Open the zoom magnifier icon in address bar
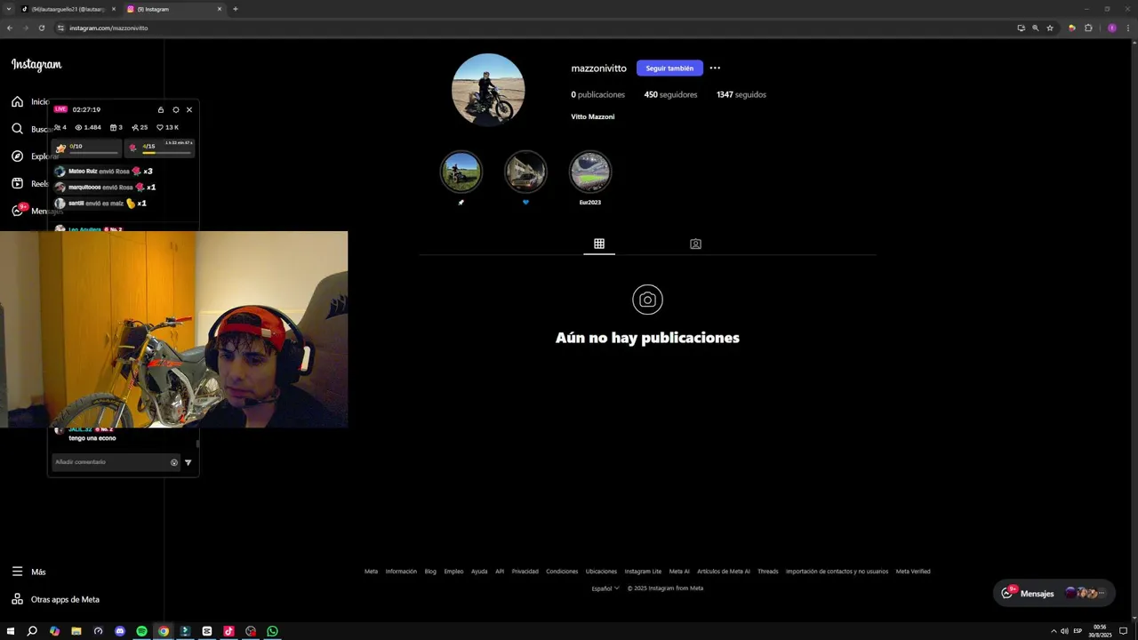Screen dimensions: 1138x640 point(1036,28)
